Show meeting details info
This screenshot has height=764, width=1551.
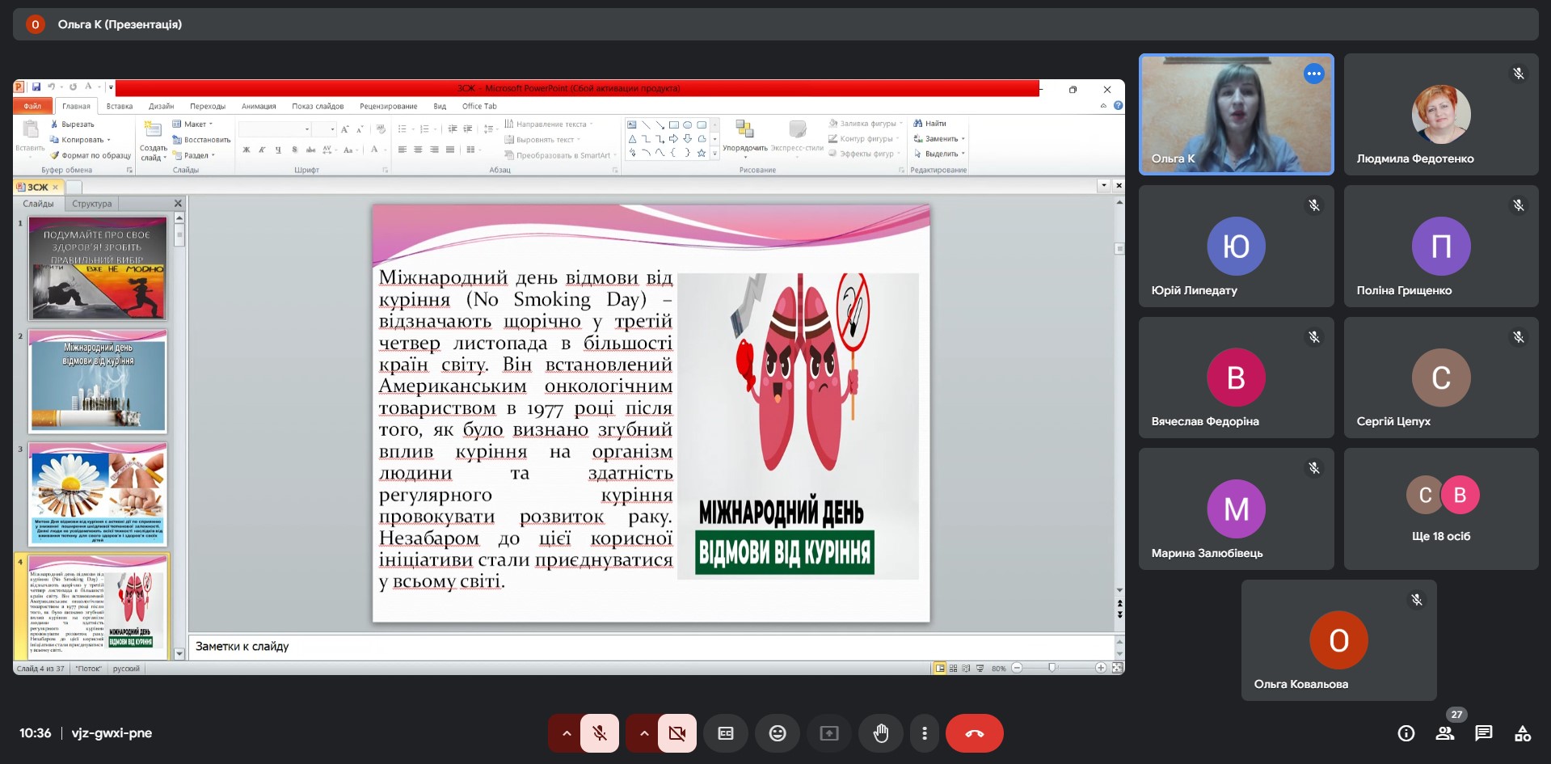1406,733
